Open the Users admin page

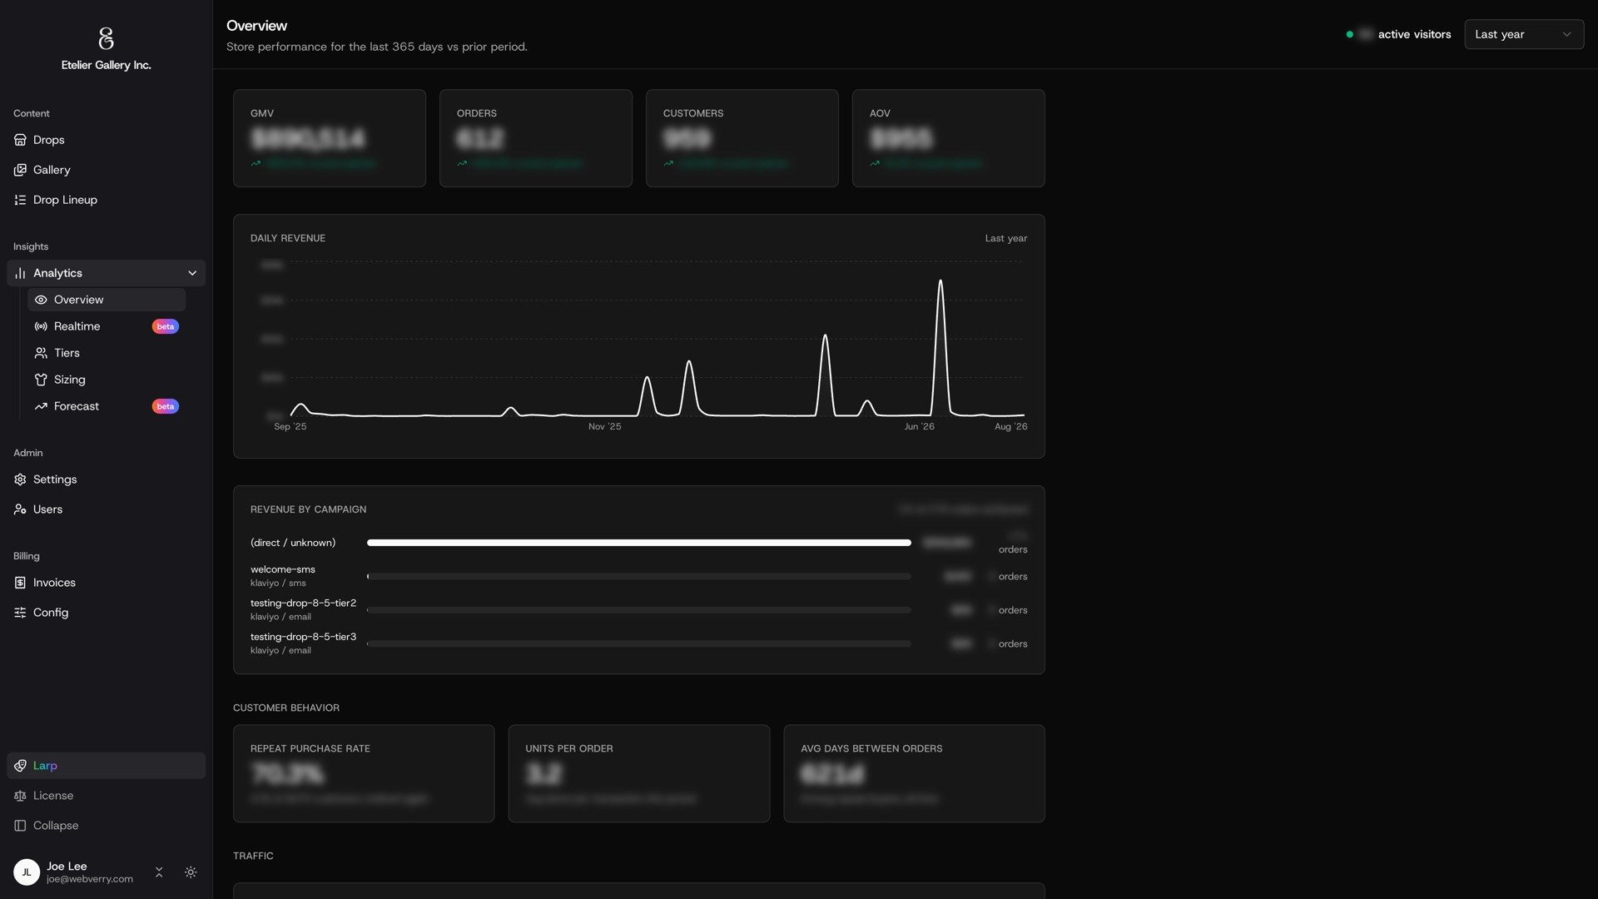(x=106, y=509)
